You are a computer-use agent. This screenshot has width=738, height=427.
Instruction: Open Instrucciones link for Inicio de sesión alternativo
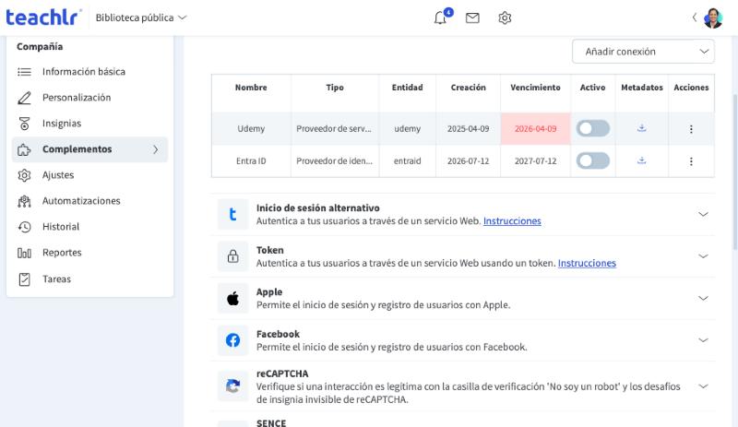click(x=512, y=220)
